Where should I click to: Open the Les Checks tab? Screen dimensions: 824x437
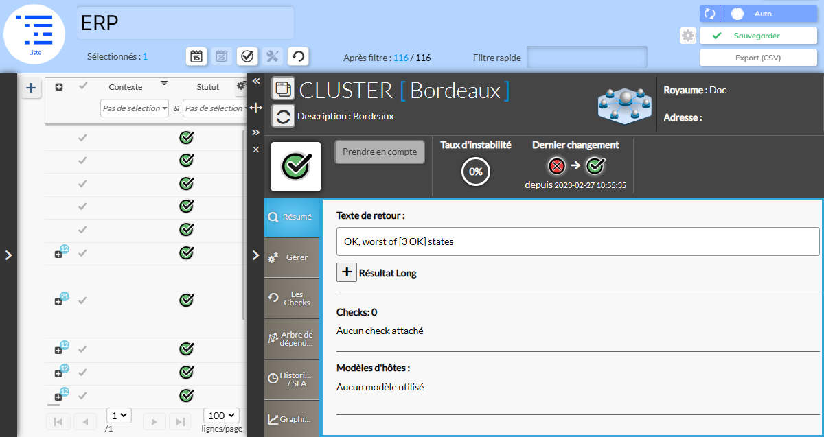tap(292, 298)
